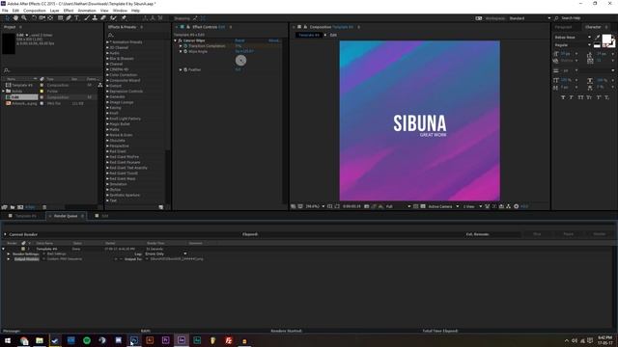
Task: Select the Selection arrow tool
Action: [x=8, y=18]
